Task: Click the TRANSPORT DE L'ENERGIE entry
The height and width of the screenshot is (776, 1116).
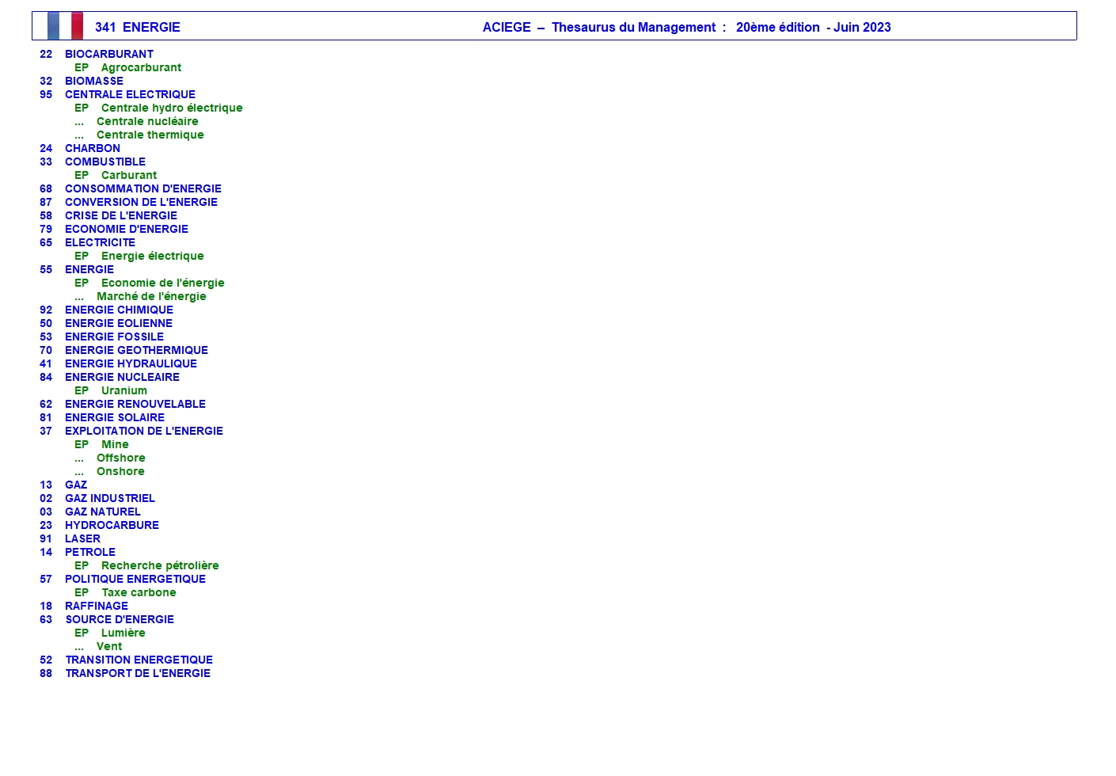Action: [x=138, y=673]
